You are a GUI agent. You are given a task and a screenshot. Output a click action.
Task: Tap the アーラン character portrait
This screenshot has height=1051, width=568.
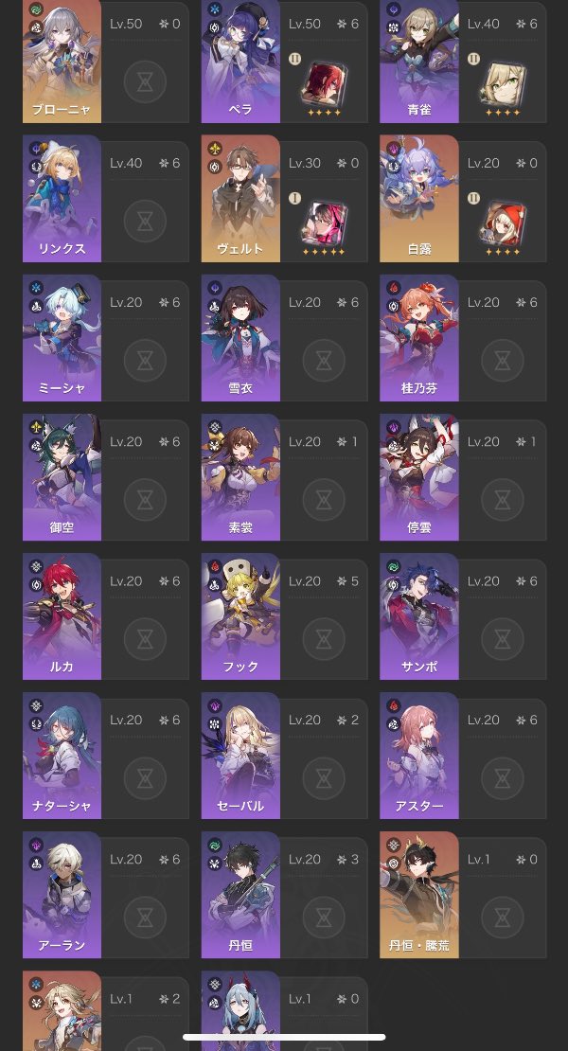click(x=62, y=895)
